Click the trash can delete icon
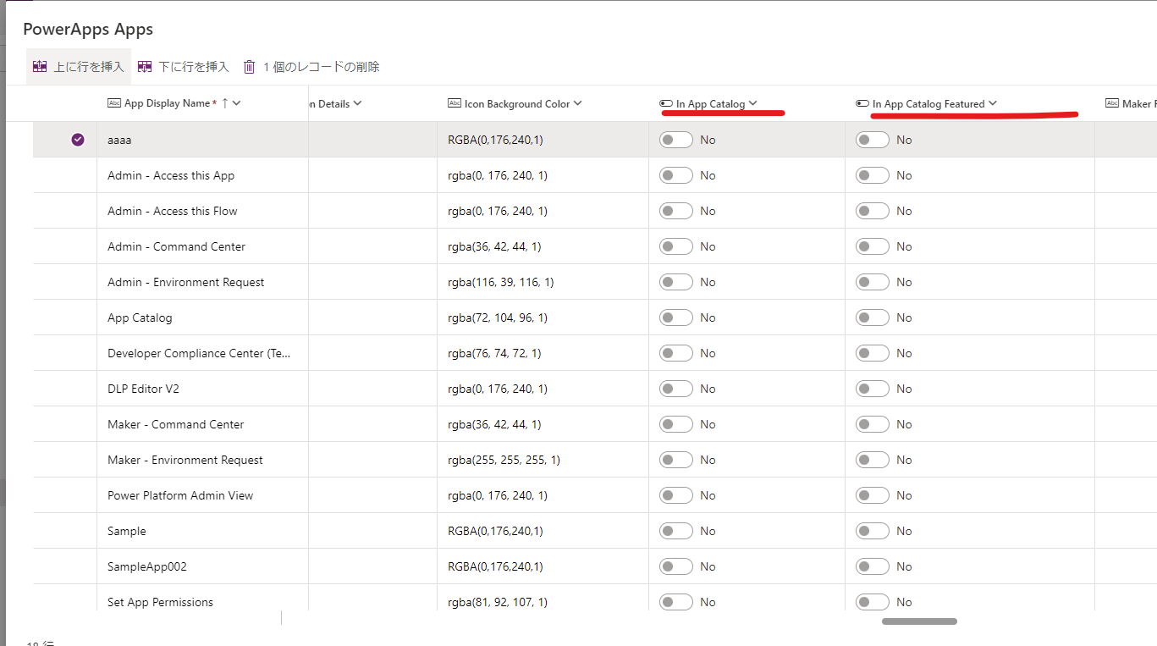 tap(249, 67)
